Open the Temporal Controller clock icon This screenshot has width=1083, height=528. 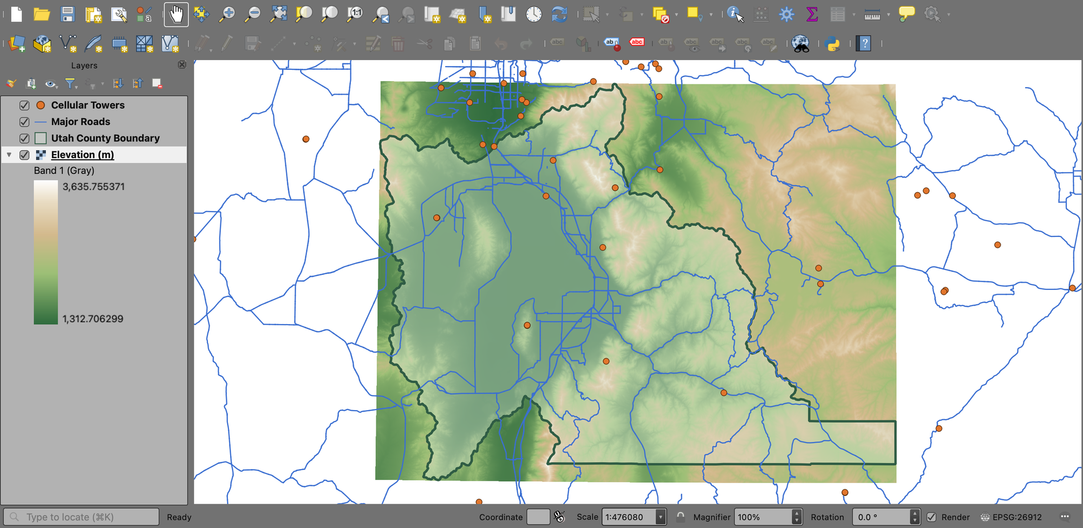[534, 15]
